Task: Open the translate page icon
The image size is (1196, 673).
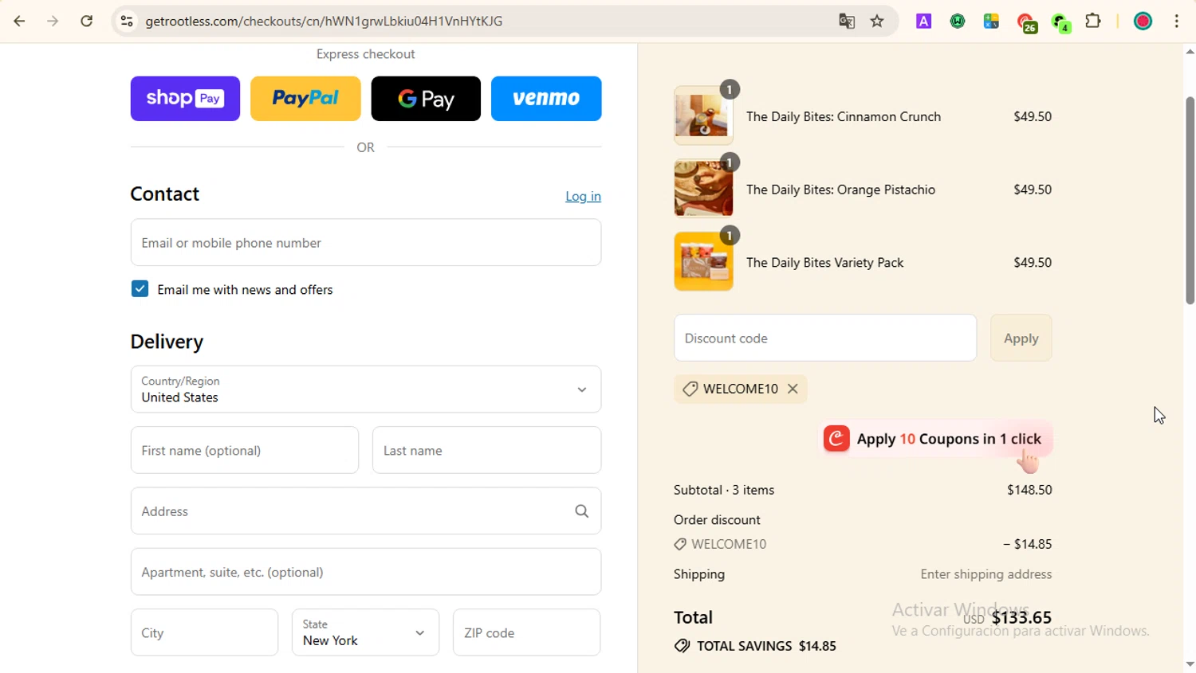Action: tap(847, 22)
